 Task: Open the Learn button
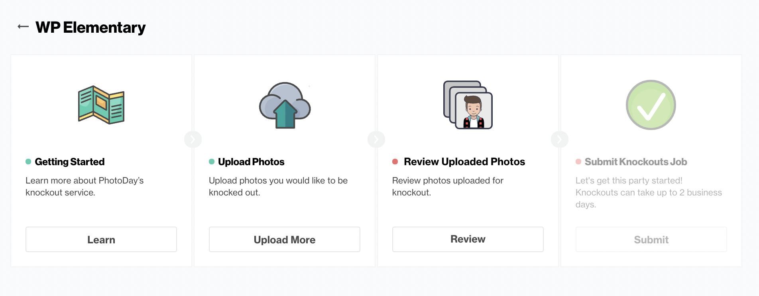tap(101, 239)
